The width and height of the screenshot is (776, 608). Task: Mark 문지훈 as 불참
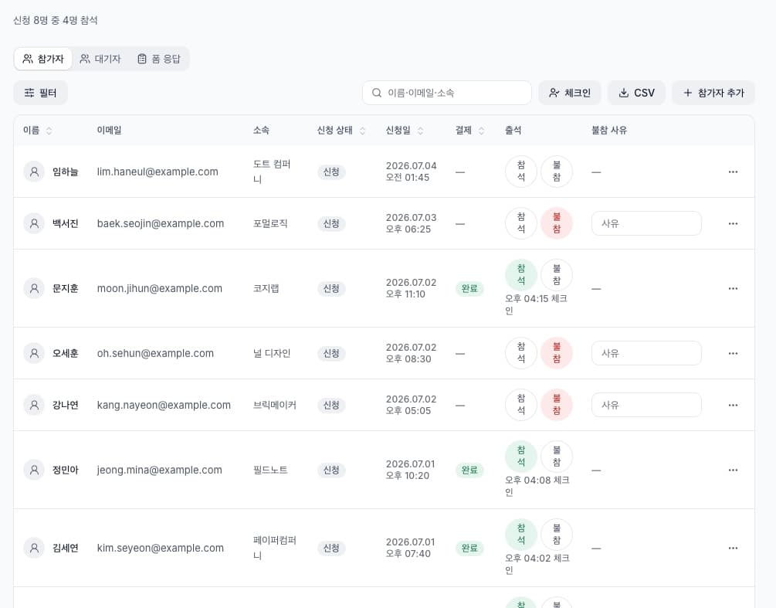point(557,275)
